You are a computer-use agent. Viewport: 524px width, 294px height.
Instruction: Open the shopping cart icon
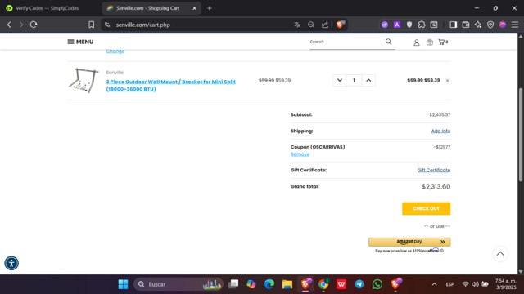443,42
